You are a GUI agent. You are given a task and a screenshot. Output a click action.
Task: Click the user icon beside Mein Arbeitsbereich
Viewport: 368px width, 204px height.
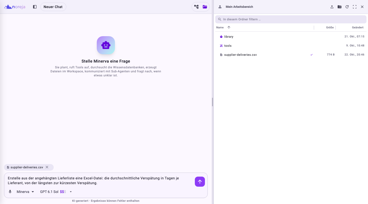(x=220, y=7)
